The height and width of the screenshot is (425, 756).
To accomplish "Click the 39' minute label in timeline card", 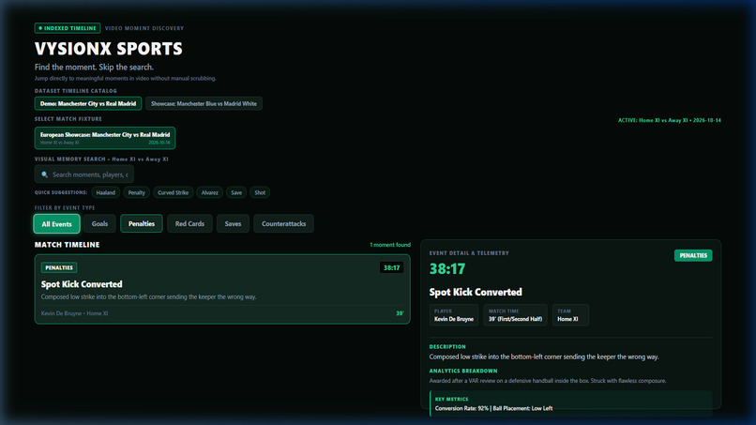I will [400, 313].
